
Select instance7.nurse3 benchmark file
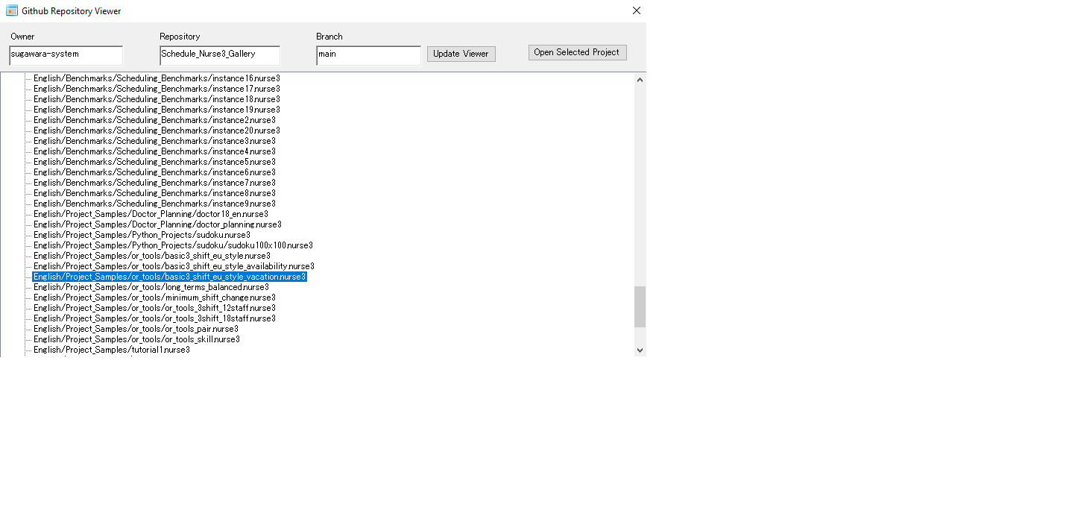(x=154, y=183)
